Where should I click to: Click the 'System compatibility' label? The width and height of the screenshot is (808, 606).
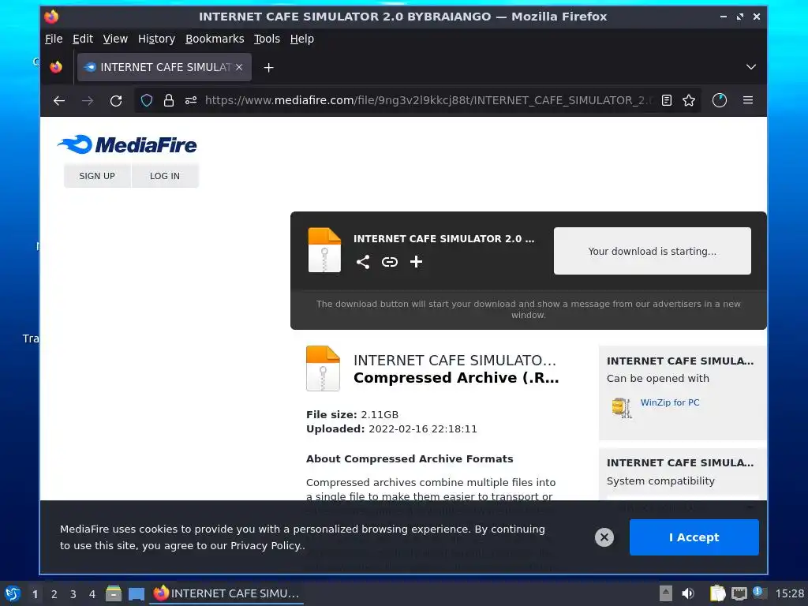click(x=660, y=481)
